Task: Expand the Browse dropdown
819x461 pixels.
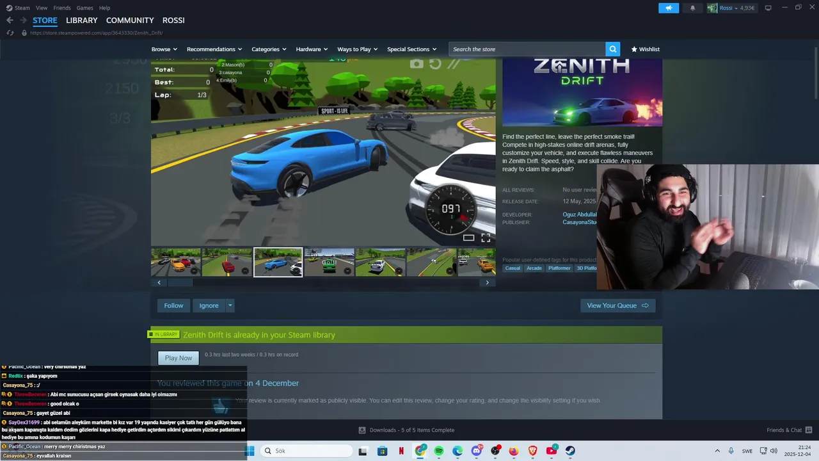Action: coord(164,49)
